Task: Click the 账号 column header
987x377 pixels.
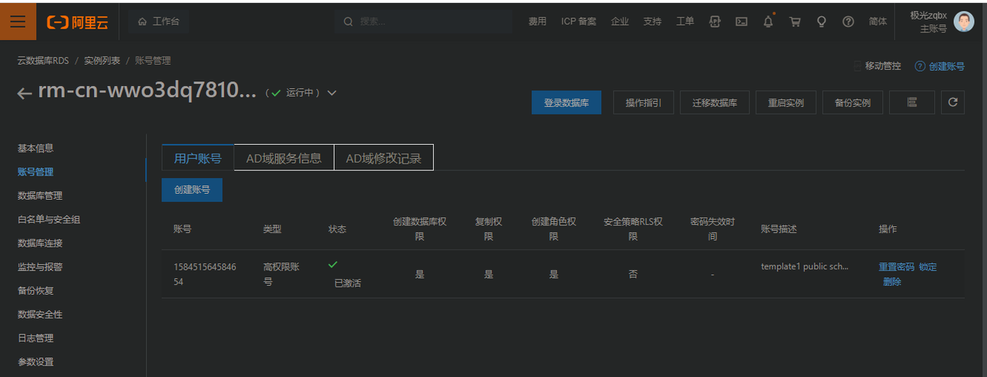Action: 182,229
